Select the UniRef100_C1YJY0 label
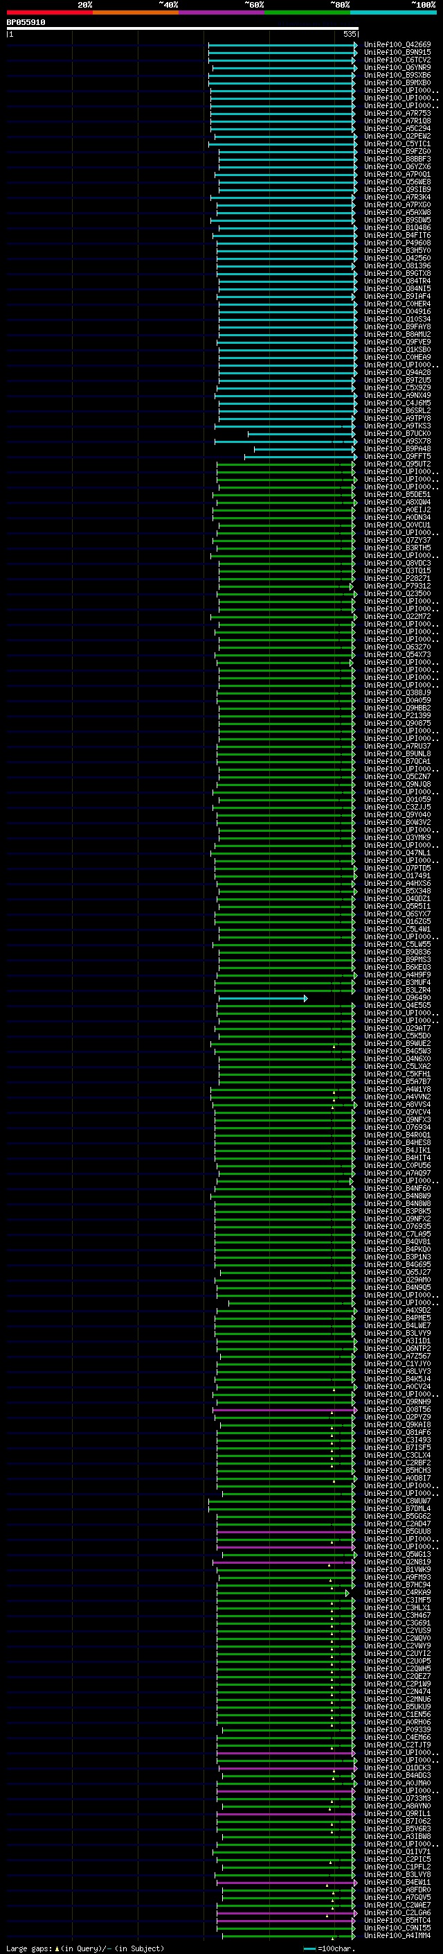 pos(397,1365)
